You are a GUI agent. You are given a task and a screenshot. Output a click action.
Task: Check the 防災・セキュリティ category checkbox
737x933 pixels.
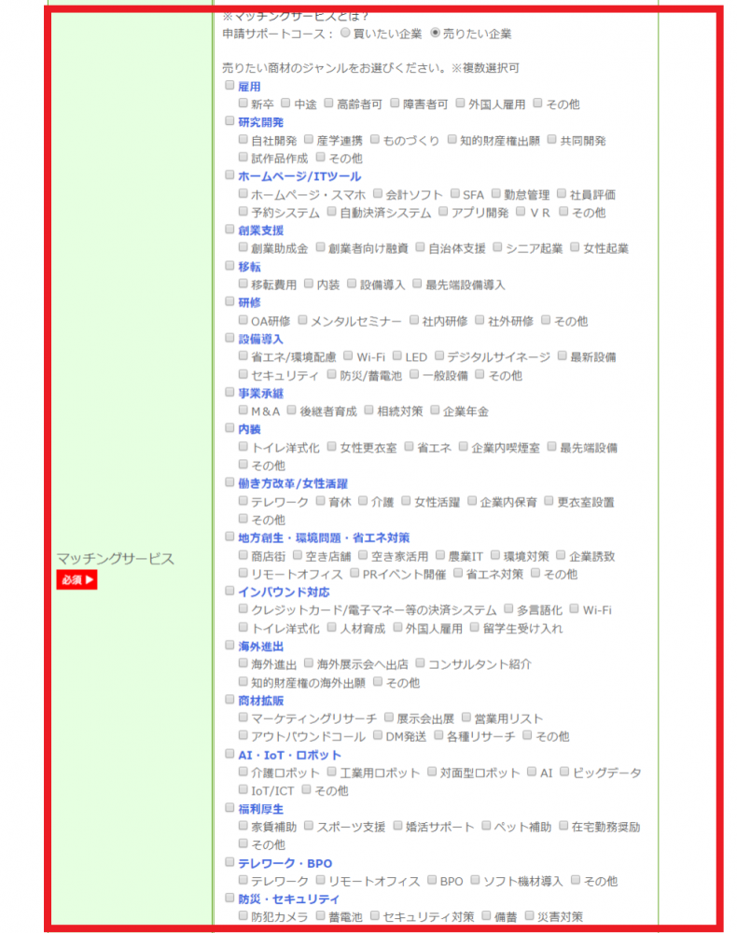click(x=229, y=898)
